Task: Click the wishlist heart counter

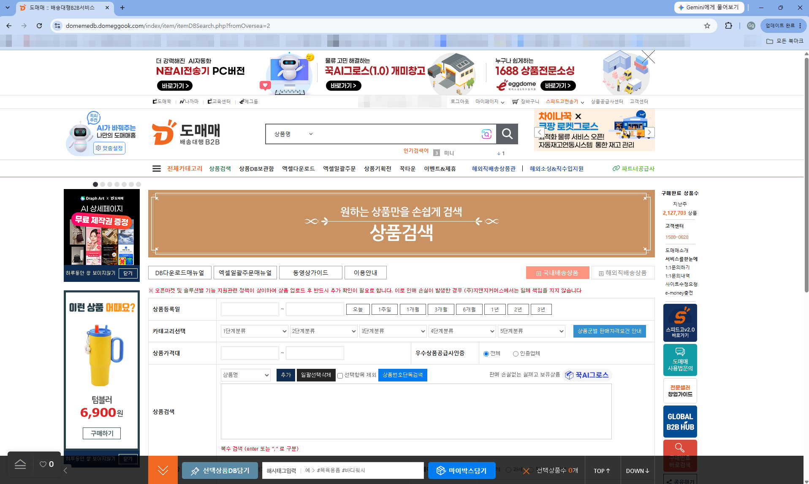Action: [x=46, y=464]
